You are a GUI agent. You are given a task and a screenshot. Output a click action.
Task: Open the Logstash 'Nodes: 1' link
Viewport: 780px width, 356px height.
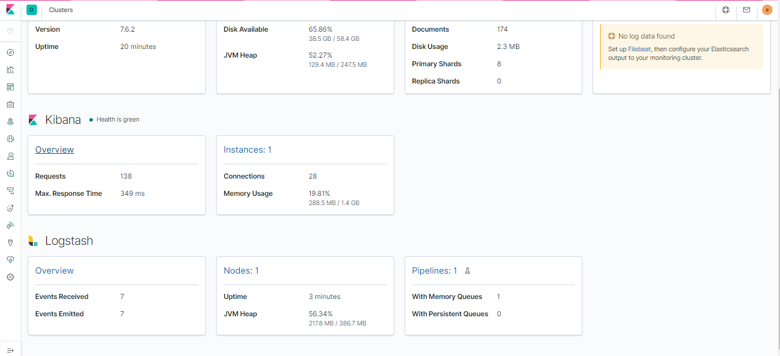tap(241, 271)
